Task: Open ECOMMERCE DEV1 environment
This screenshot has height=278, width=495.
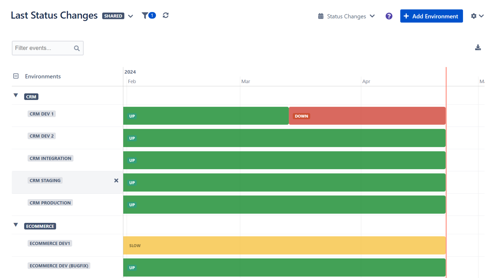Action: pyautogui.click(x=50, y=244)
